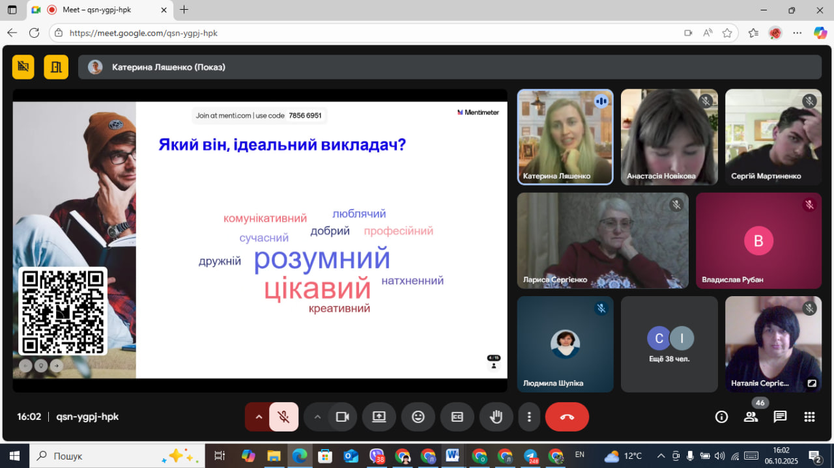Show the participants list
Screen dimensions: 834x468
[751, 417]
